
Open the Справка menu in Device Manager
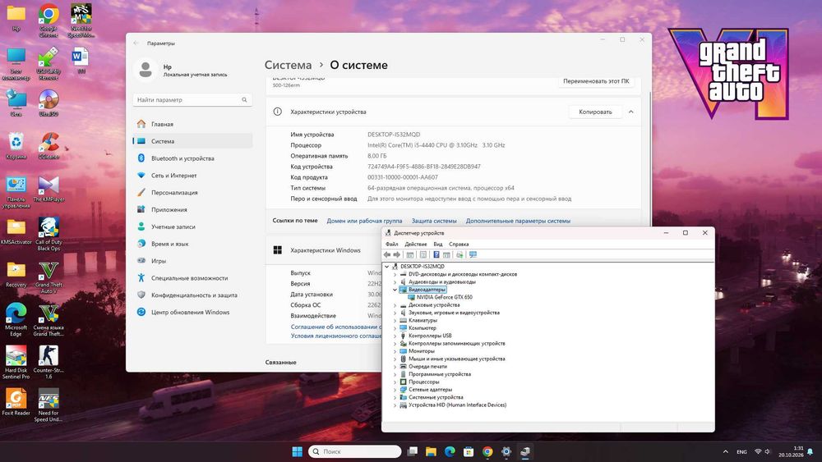[459, 245]
